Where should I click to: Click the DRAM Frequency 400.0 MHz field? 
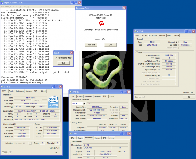[x=169, y=55]
